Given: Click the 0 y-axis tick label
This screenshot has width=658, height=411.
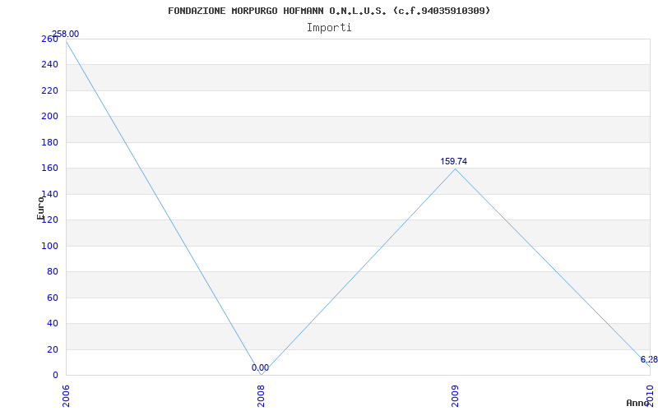Looking at the screenshot, I should 55,376.
